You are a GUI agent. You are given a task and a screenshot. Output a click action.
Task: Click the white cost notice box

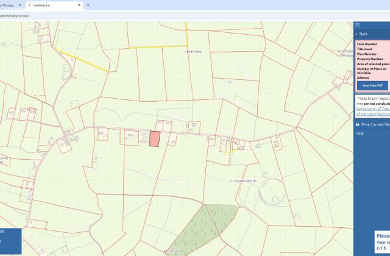382,242
